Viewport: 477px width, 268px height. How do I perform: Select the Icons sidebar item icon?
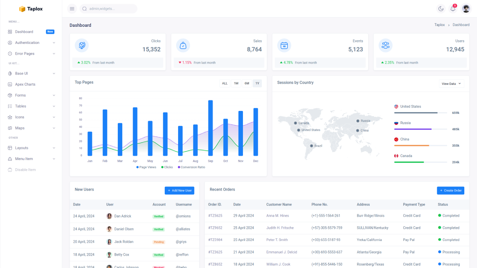(9, 117)
